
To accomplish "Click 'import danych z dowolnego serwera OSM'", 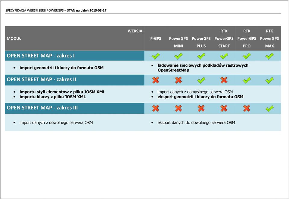I will click(56, 123).
